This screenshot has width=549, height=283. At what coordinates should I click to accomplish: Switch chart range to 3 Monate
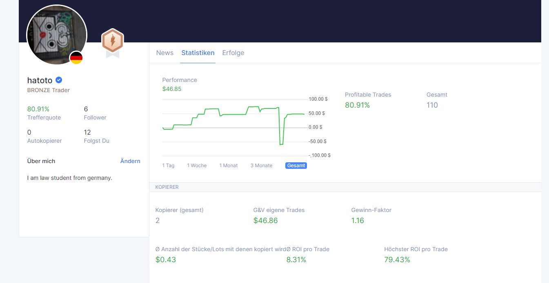(x=261, y=166)
